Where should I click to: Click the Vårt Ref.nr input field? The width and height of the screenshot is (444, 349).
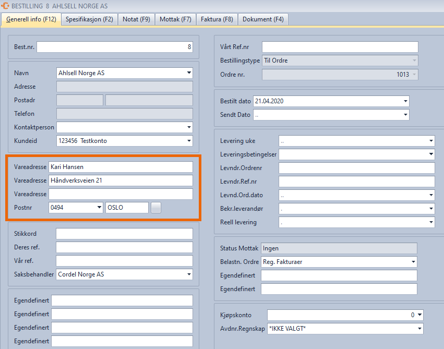[x=340, y=47]
